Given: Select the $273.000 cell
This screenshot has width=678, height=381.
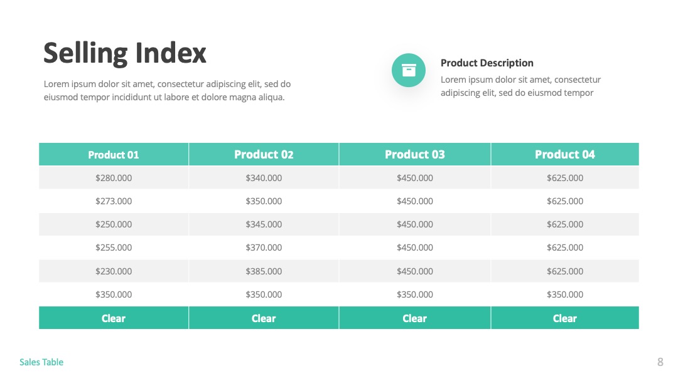Looking at the screenshot, I should (x=114, y=201).
